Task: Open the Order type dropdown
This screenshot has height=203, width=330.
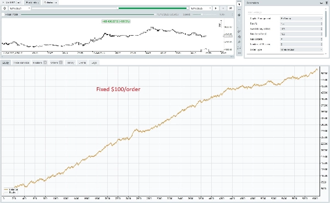Action: pyautogui.click(x=301, y=49)
